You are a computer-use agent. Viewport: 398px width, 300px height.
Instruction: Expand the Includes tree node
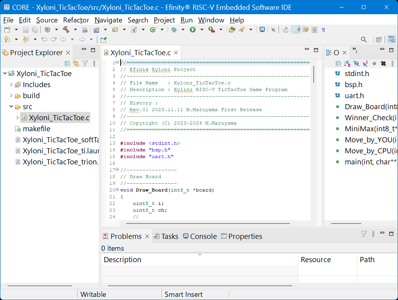[x=11, y=85]
